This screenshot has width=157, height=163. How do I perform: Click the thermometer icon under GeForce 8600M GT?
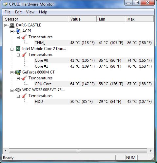click(x=24, y=78)
